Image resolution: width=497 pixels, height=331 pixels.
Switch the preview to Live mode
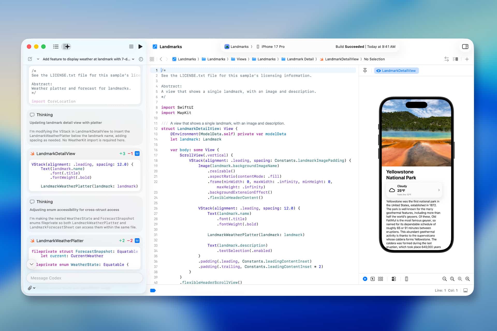point(365,279)
